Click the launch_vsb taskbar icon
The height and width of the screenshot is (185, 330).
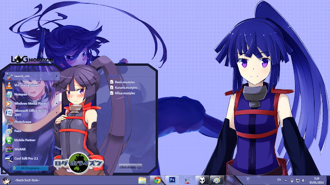click(187, 180)
